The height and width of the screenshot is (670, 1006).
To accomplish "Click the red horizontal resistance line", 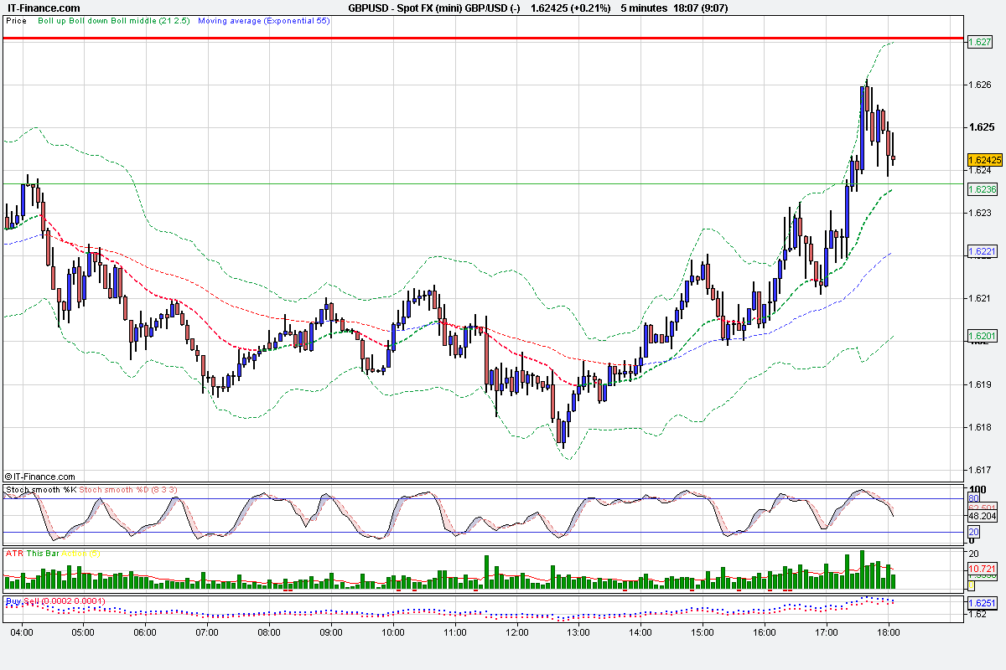I will point(482,39).
